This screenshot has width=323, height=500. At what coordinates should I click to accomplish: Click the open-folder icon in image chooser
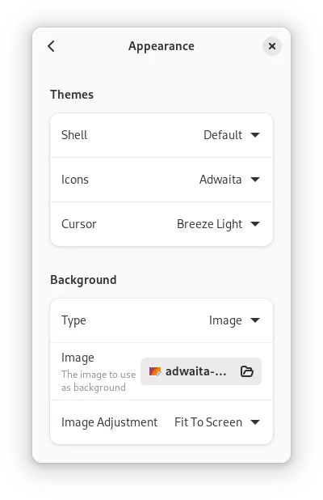(246, 371)
